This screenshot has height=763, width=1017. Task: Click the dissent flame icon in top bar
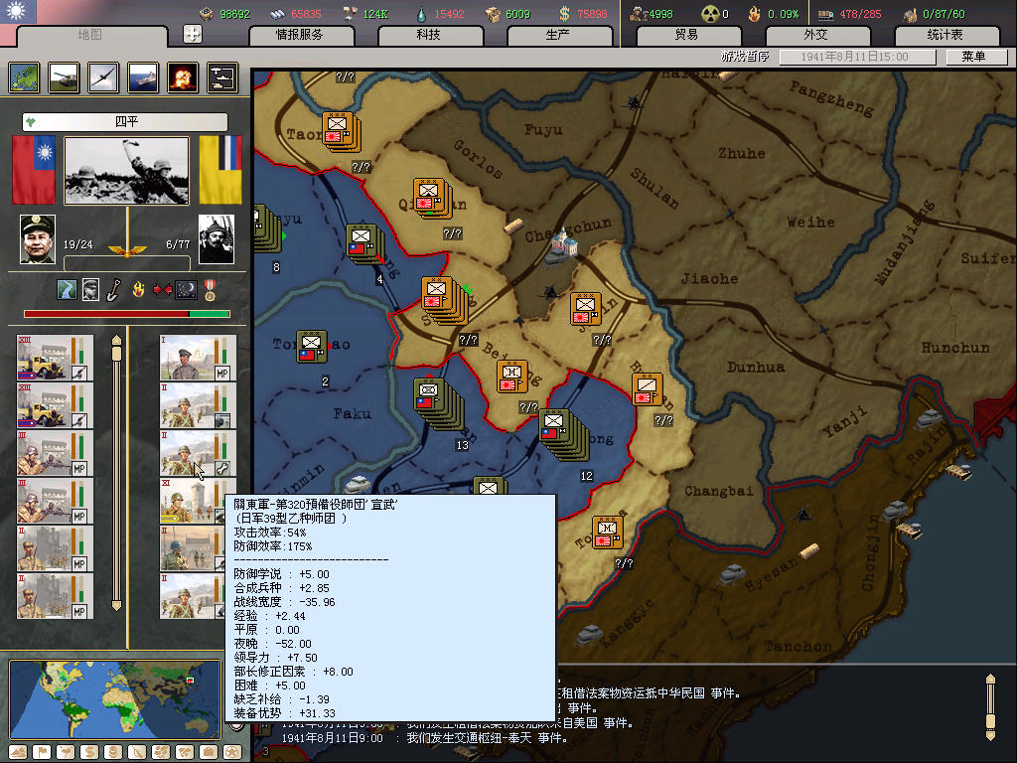tap(754, 14)
